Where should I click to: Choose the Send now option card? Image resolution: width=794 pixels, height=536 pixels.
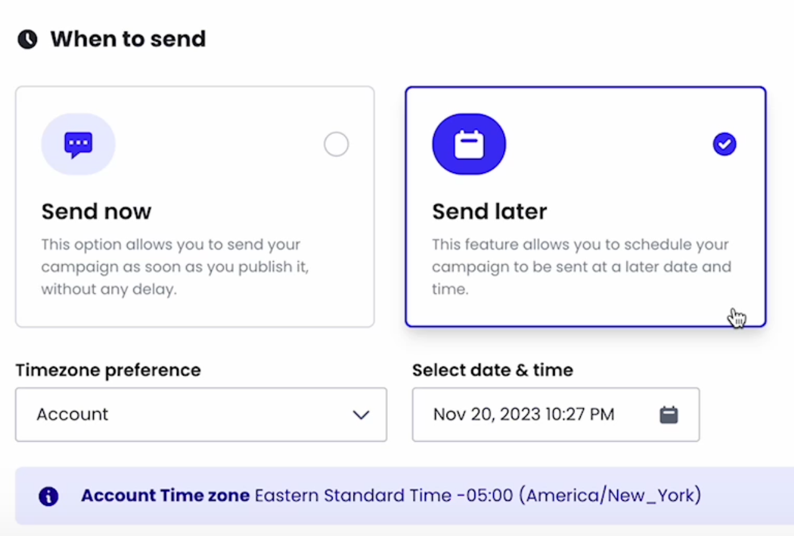tap(195, 207)
